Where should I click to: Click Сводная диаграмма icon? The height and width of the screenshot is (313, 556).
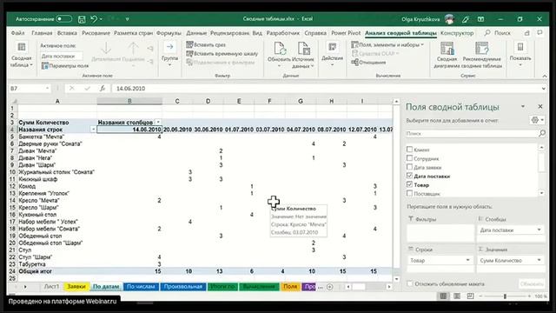tap(447, 49)
